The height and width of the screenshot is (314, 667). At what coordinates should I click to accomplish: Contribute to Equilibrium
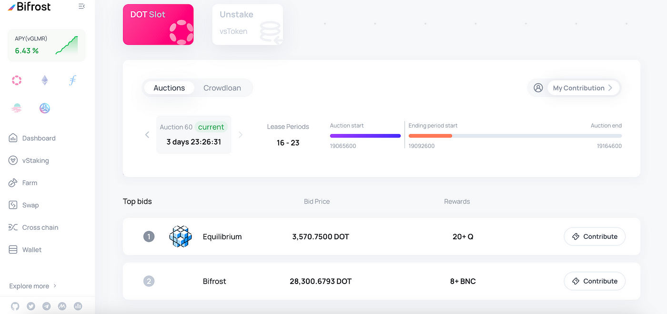pyautogui.click(x=595, y=236)
